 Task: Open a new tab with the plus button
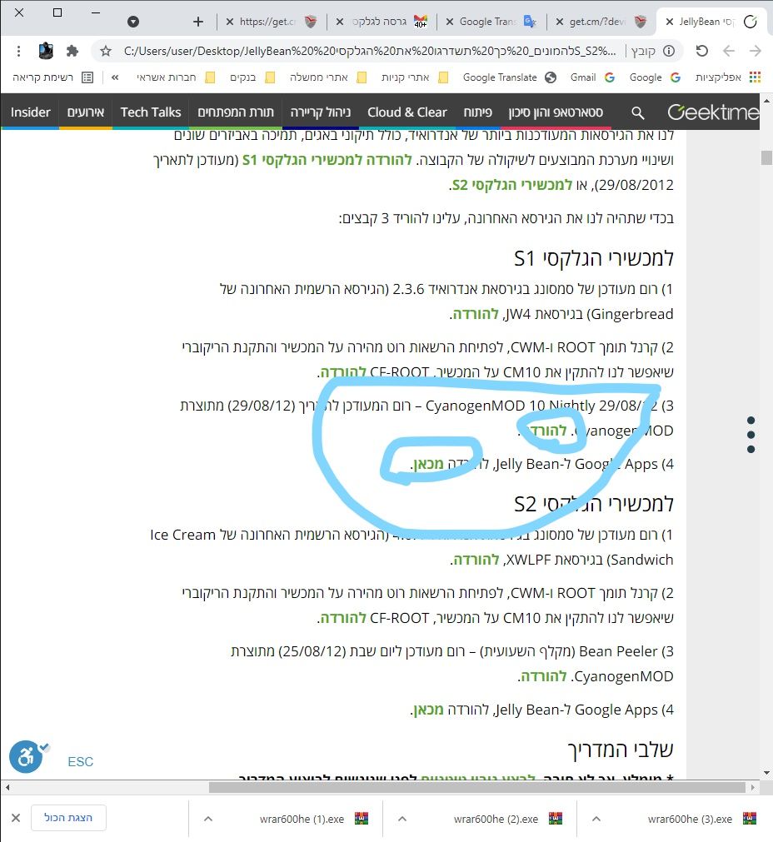198,22
